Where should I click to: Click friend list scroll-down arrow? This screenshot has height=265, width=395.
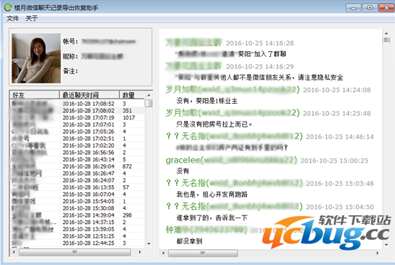149,243
